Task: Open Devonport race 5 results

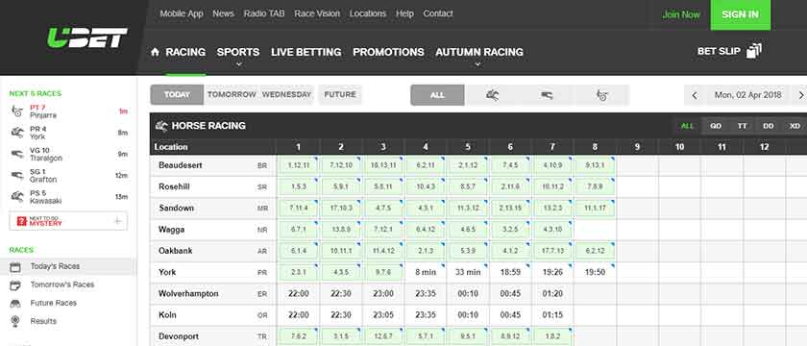Action: 468,336
